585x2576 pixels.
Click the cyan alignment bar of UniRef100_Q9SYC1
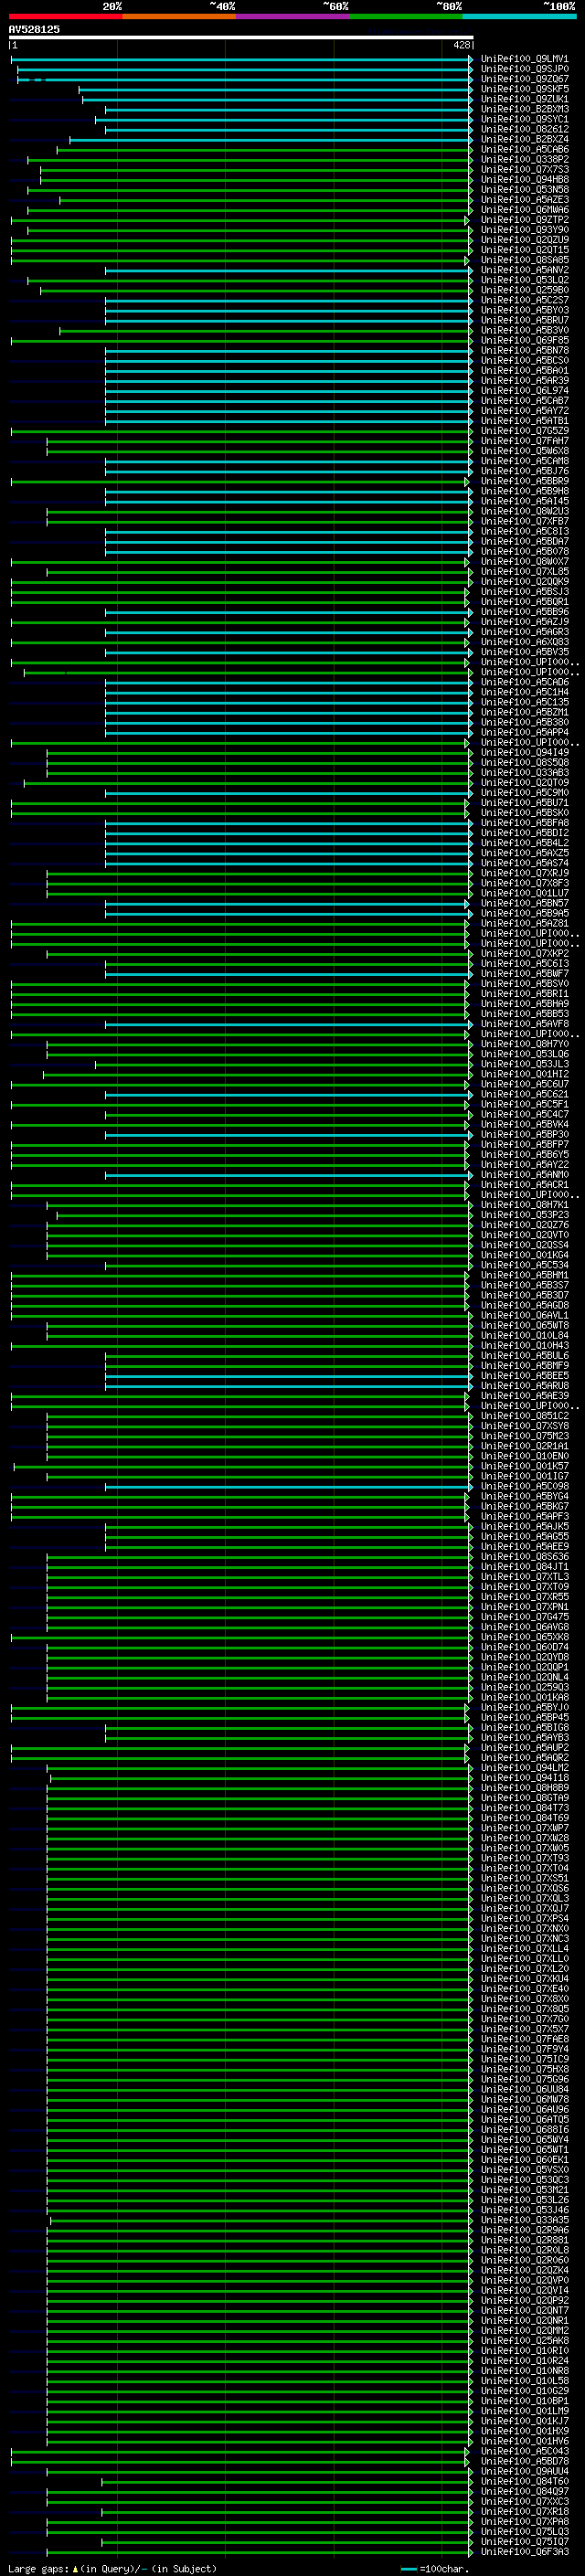tap(284, 120)
